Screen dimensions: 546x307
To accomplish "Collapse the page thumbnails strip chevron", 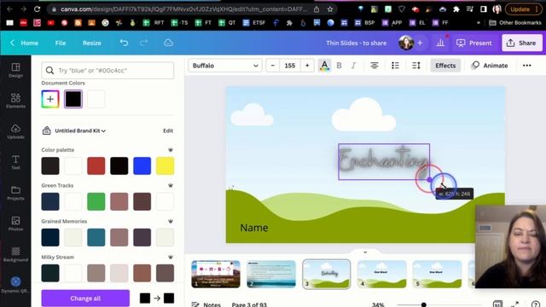I will pyautogui.click(x=365, y=252).
